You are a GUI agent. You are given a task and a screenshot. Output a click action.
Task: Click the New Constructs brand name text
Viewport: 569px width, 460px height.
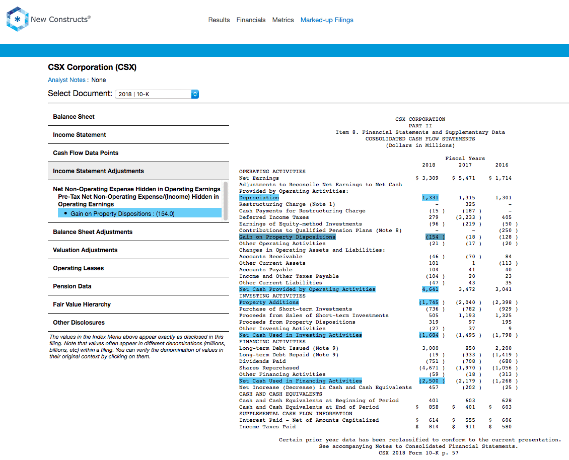click(60, 19)
